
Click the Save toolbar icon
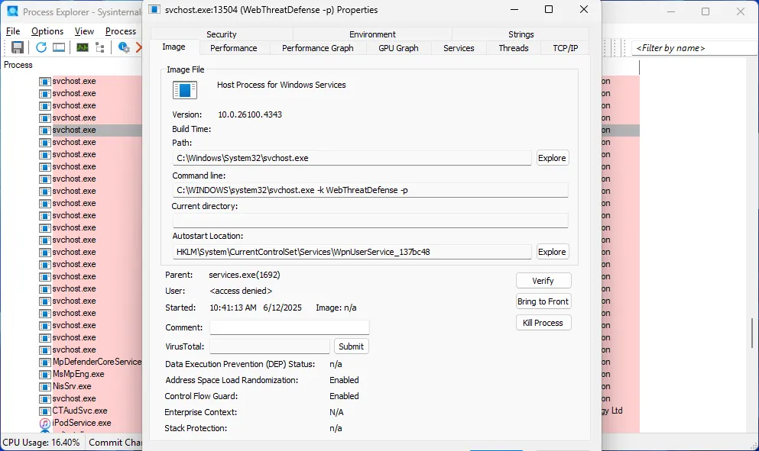coord(18,47)
